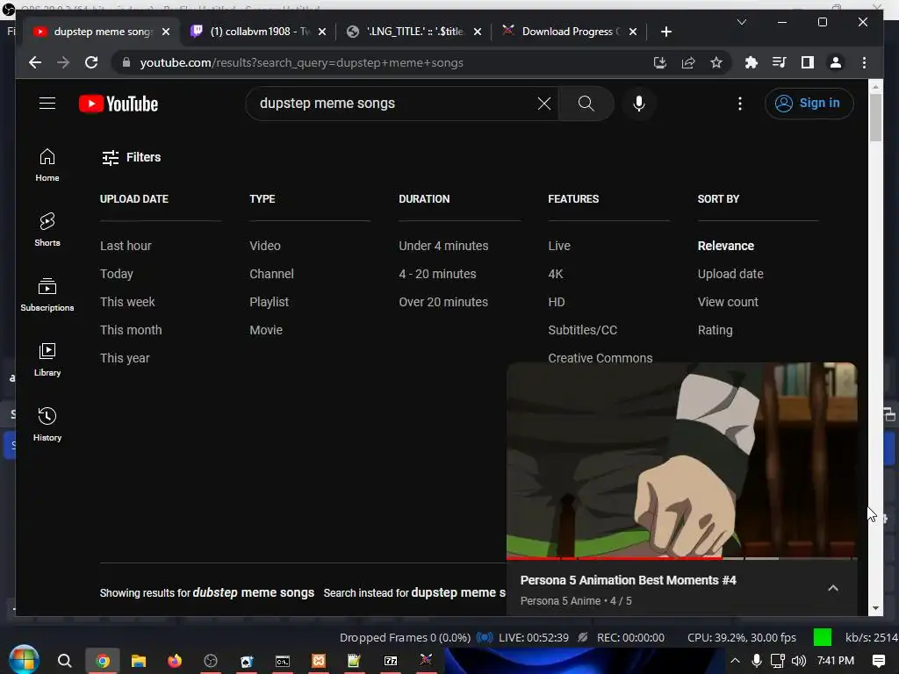Open Subscriptions in the sidebar
The width and height of the screenshot is (899, 674).
(47, 295)
